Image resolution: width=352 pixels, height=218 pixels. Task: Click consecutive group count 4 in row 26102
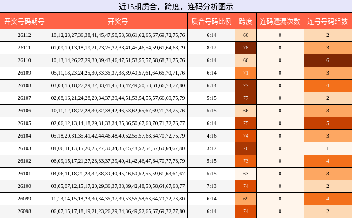(328, 161)
